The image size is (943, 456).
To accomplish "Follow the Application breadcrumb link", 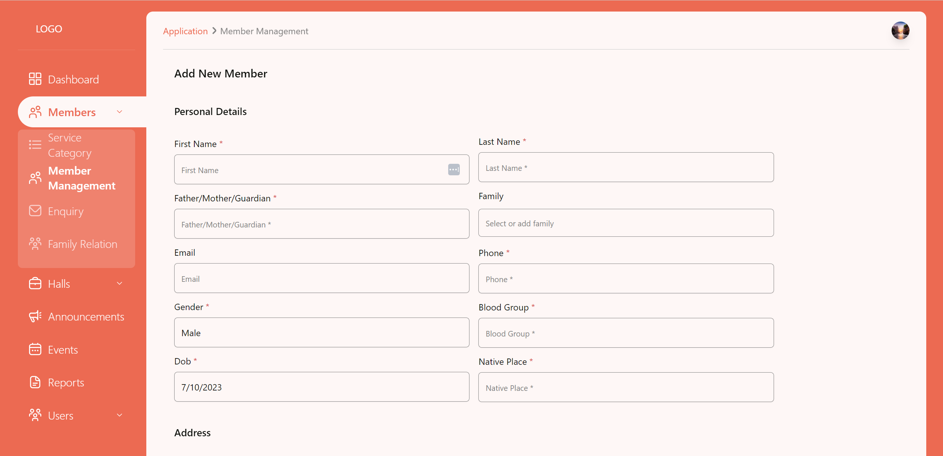I will pos(185,31).
